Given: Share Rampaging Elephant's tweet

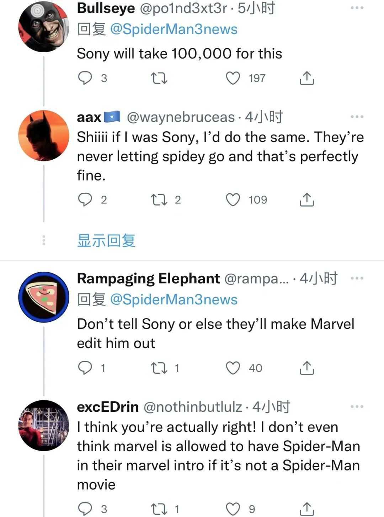Looking at the screenshot, I should 307,368.
